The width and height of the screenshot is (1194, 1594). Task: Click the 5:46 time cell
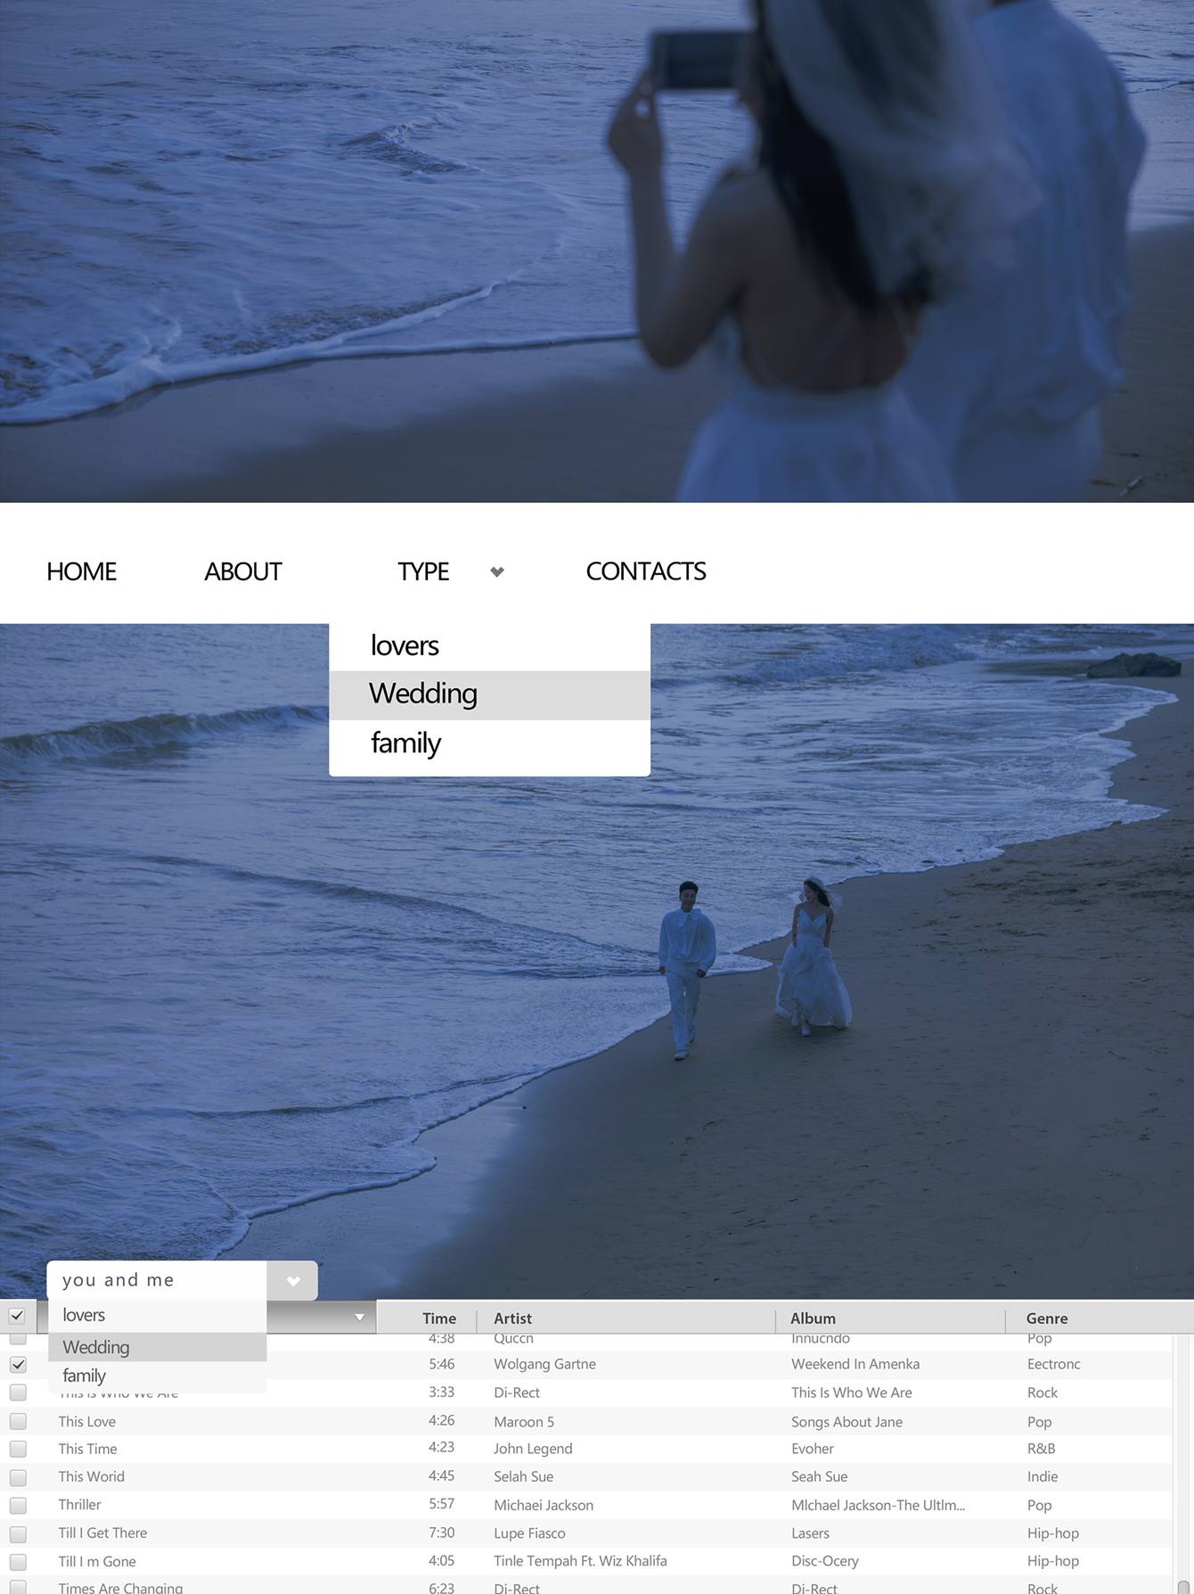(441, 1364)
